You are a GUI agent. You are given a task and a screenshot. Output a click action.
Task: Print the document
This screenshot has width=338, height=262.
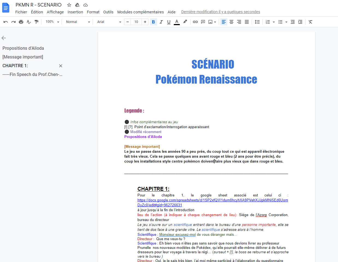click(x=21, y=22)
